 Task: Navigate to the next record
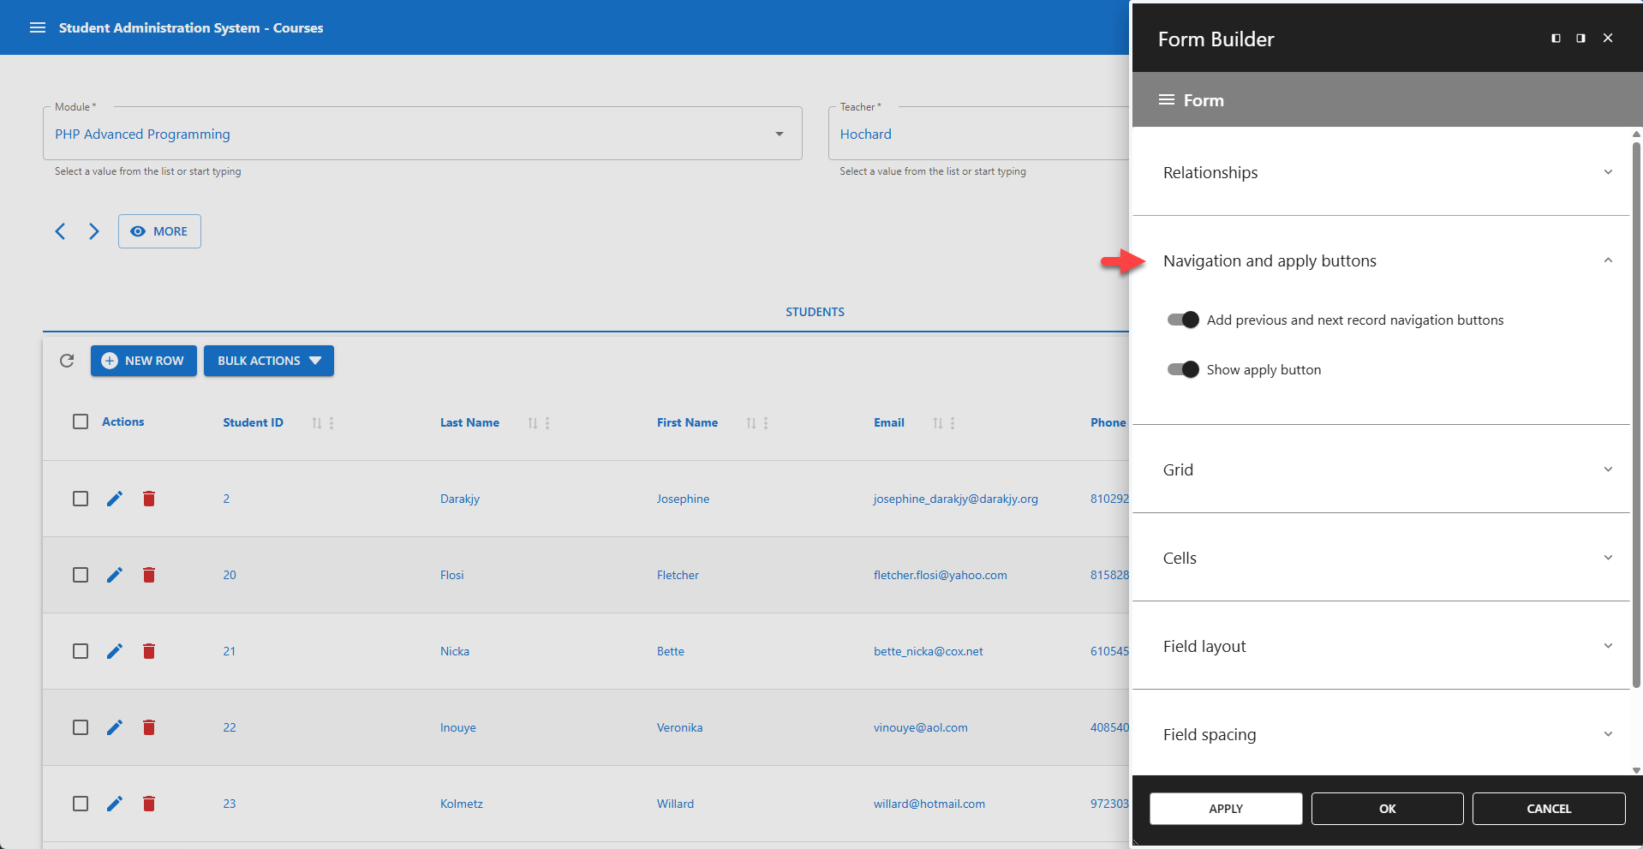[x=94, y=231]
